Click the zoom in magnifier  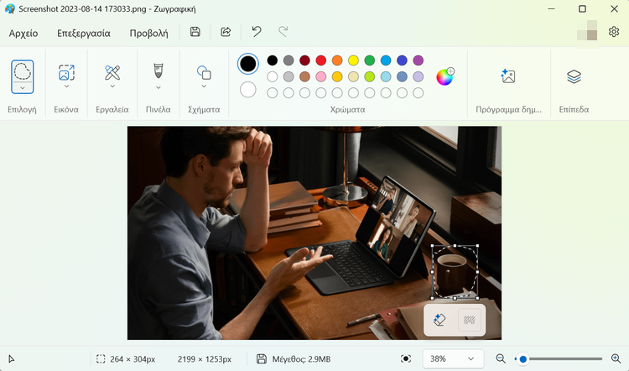pos(616,358)
